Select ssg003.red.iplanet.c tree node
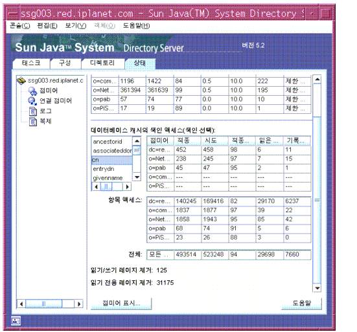 (x=56, y=80)
